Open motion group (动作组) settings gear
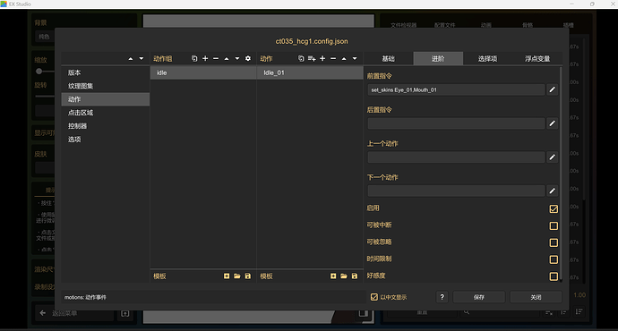The height and width of the screenshot is (331, 618). click(x=248, y=59)
